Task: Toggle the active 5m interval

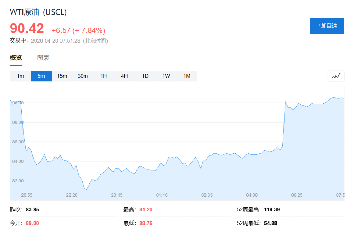Action: coord(41,76)
